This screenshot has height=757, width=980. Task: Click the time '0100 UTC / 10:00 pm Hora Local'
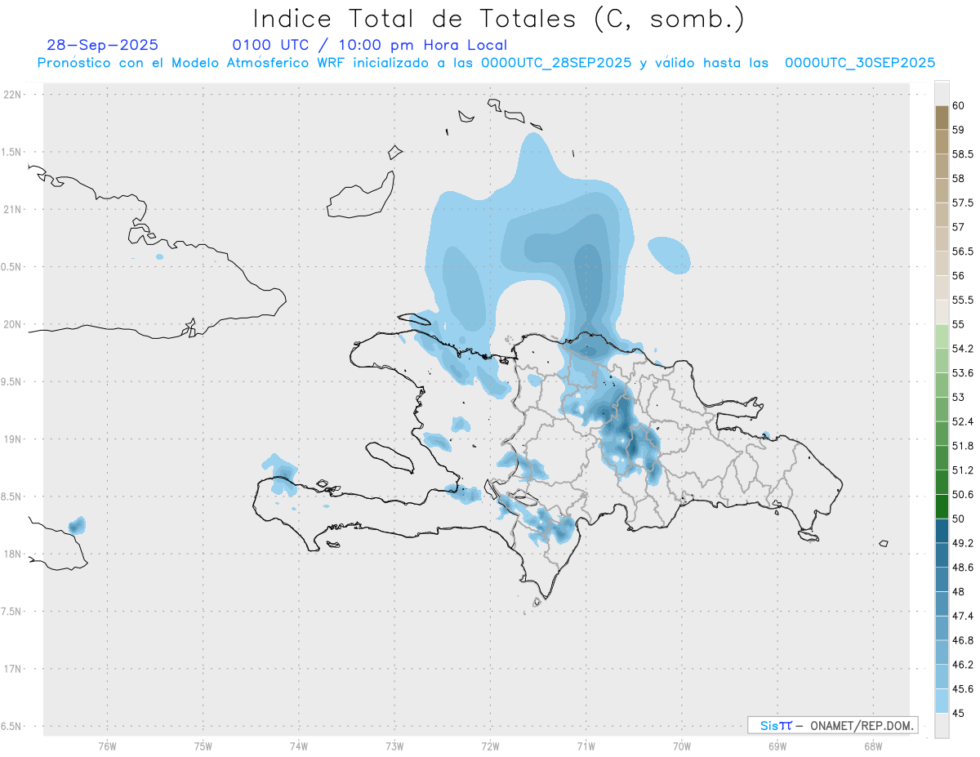click(370, 46)
